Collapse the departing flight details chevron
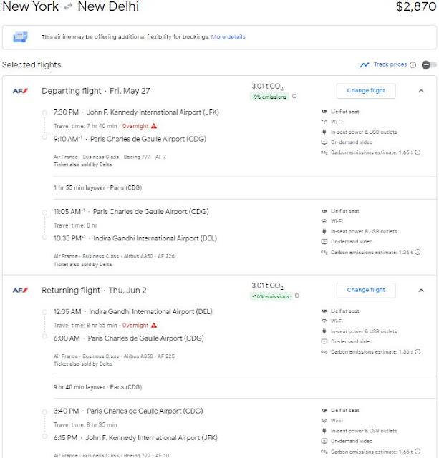This screenshot has width=439, height=458. 420,91
